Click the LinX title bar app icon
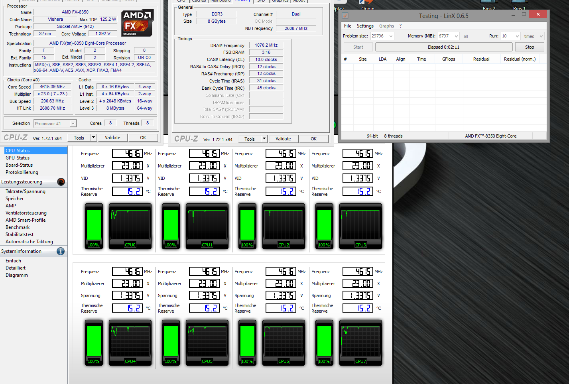569x384 pixels. [x=345, y=16]
